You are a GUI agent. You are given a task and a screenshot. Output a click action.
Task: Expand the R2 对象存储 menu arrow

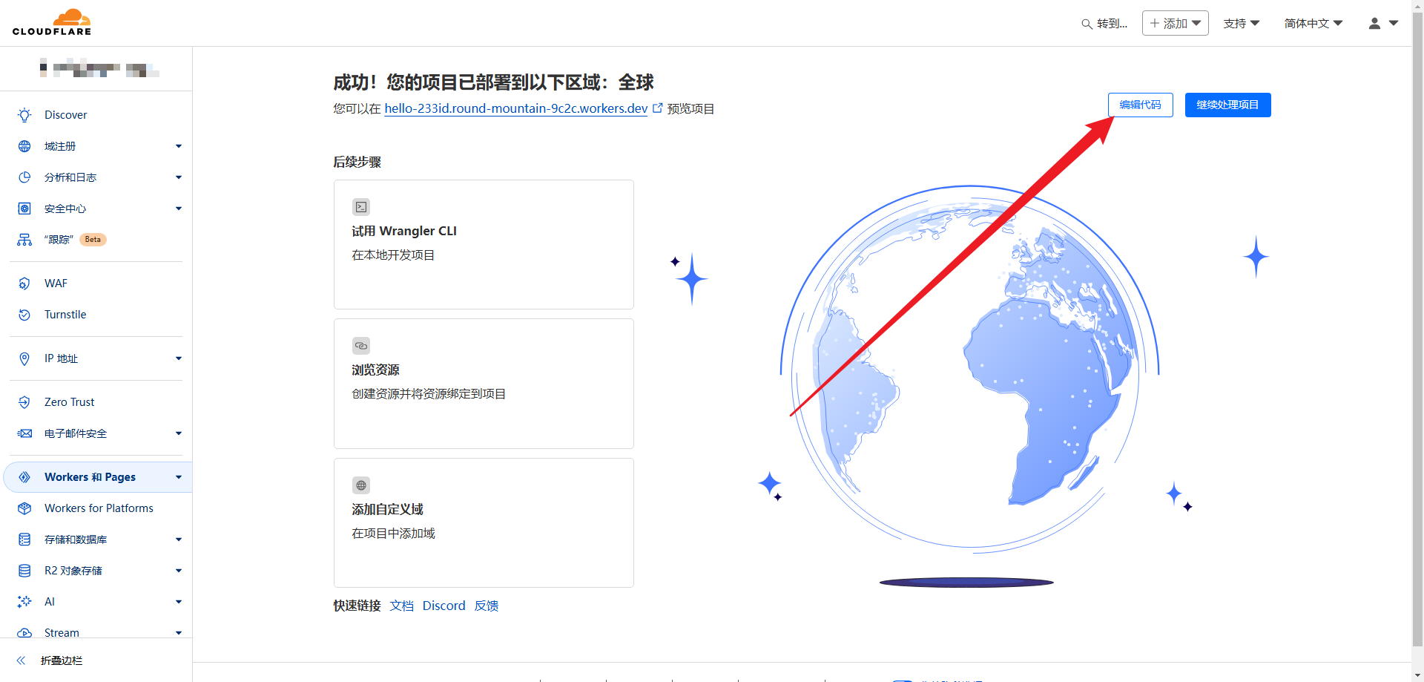point(179,571)
